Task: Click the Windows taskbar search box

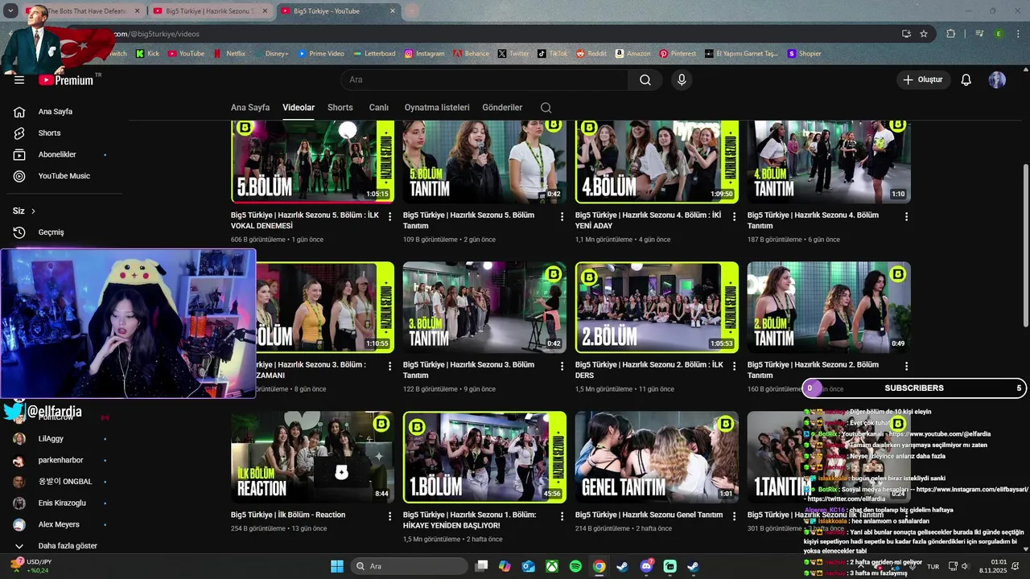Action: point(410,566)
